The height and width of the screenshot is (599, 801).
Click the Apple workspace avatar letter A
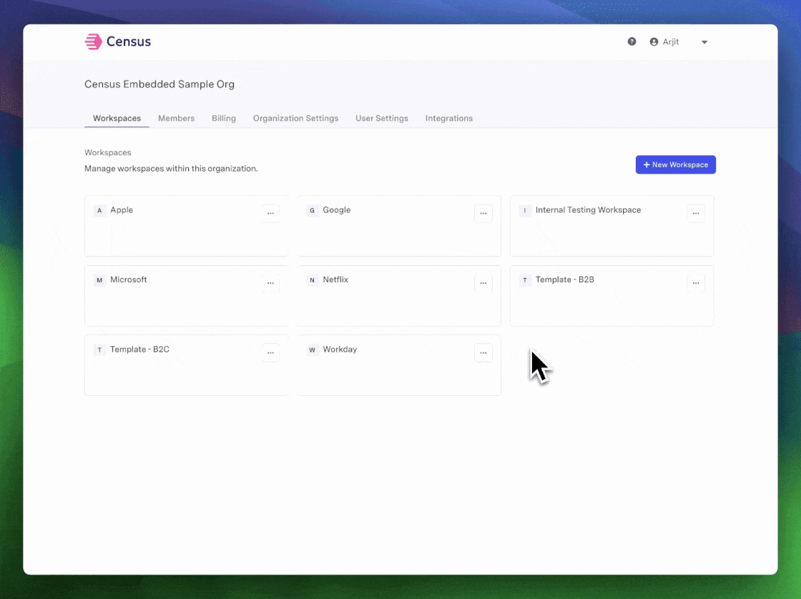coord(99,210)
